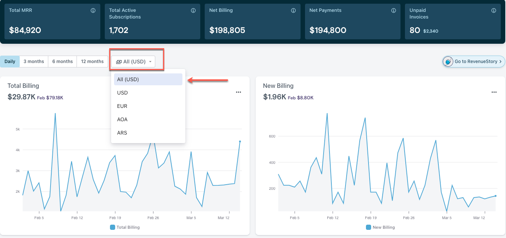Click info icon on Net Billing card
Screen dimensions: 506x238
tap(293, 11)
